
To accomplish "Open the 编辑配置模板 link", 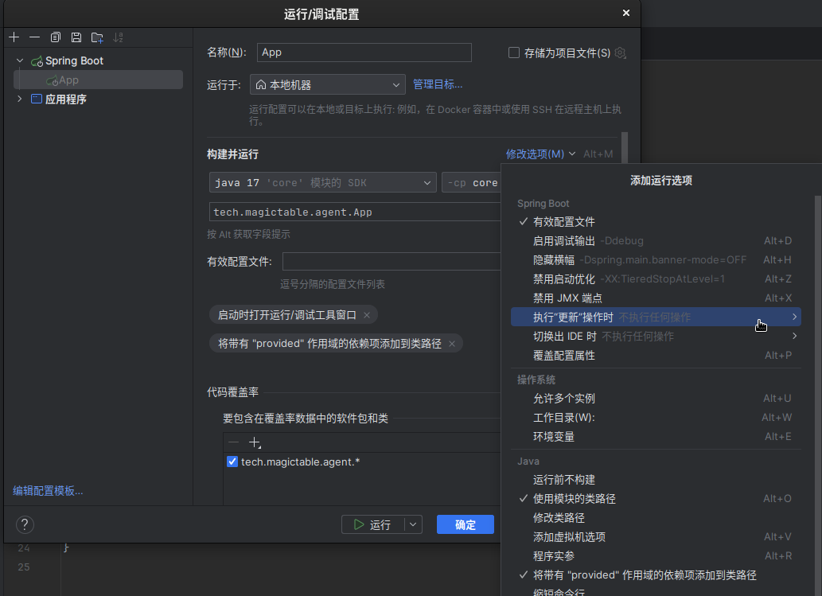I will tap(48, 491).
